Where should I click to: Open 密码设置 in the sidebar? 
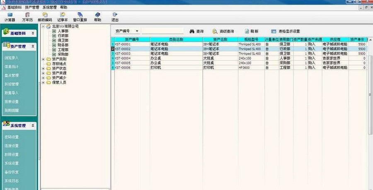[12, 137]
